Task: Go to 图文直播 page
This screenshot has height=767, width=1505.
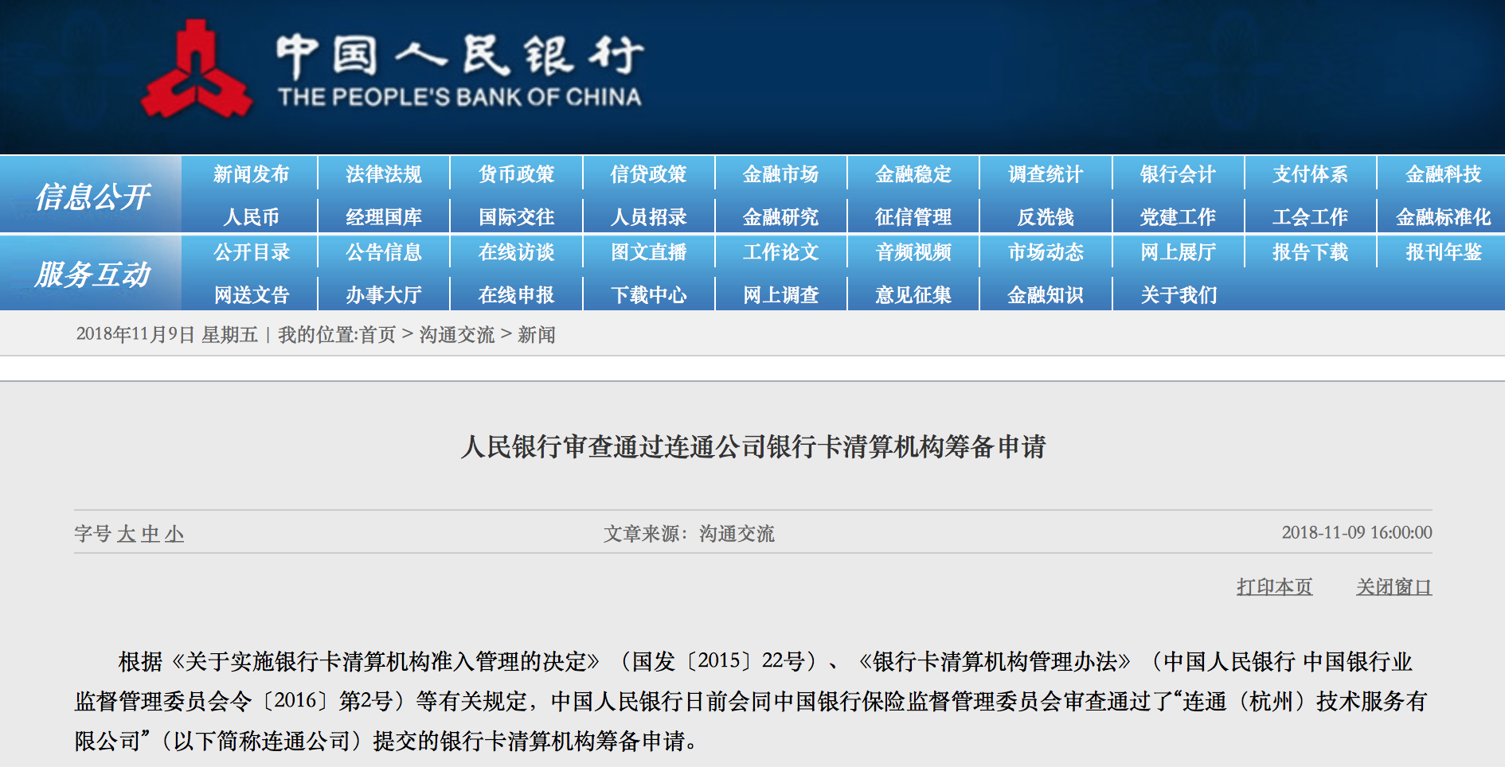Action: coord(648,252)
